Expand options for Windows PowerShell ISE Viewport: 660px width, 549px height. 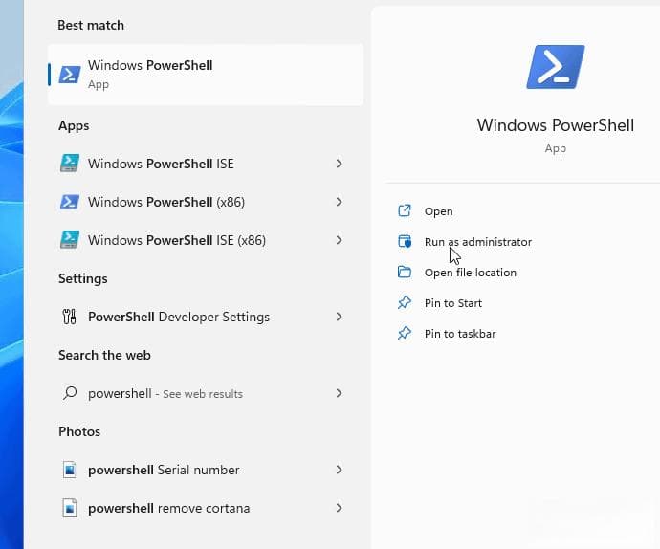pyautogui.click(x=339, y=164)
